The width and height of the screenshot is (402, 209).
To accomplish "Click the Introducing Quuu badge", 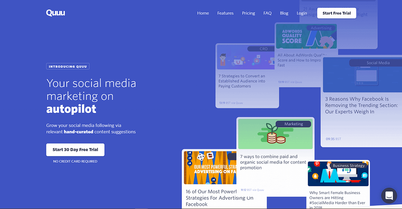I will tap(68, 66).
